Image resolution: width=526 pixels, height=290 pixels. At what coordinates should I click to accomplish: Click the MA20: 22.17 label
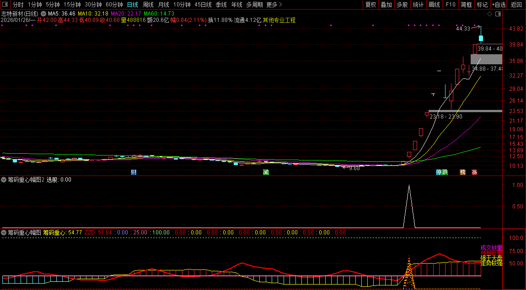click(126, 14)
